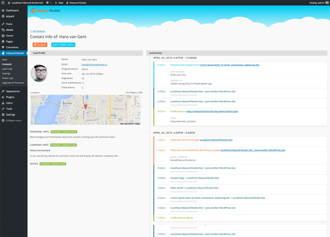Open the comments bubble icon in admin bar

tap(47, 3)
